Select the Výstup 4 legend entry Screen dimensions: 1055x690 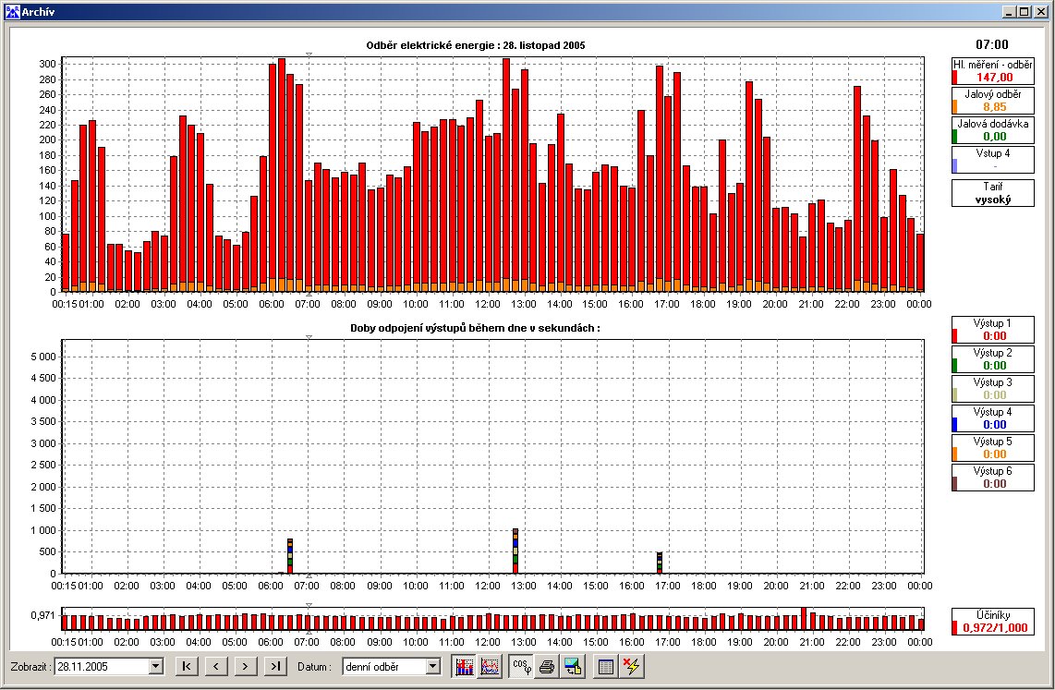point(992,418)
